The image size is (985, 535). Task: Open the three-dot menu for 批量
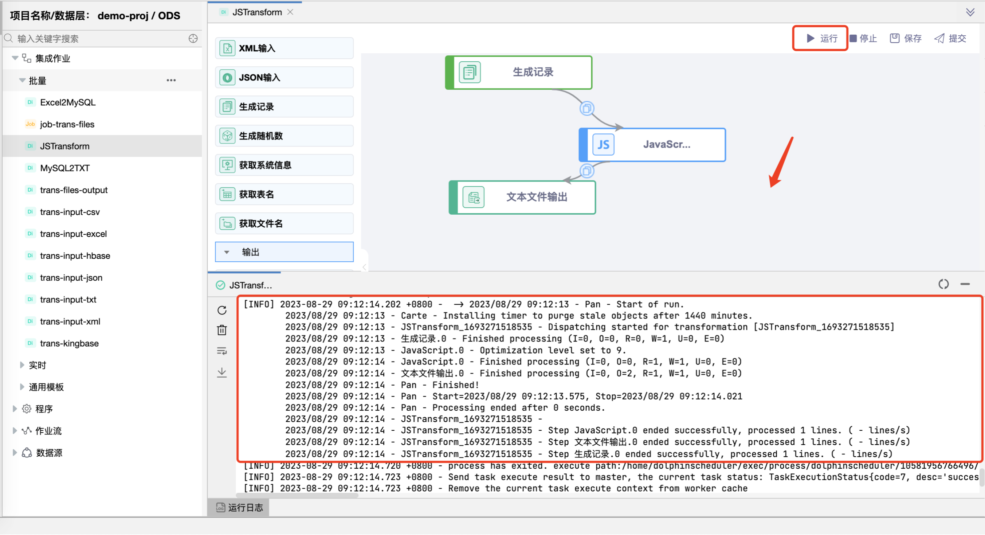(x=171, y=80)
